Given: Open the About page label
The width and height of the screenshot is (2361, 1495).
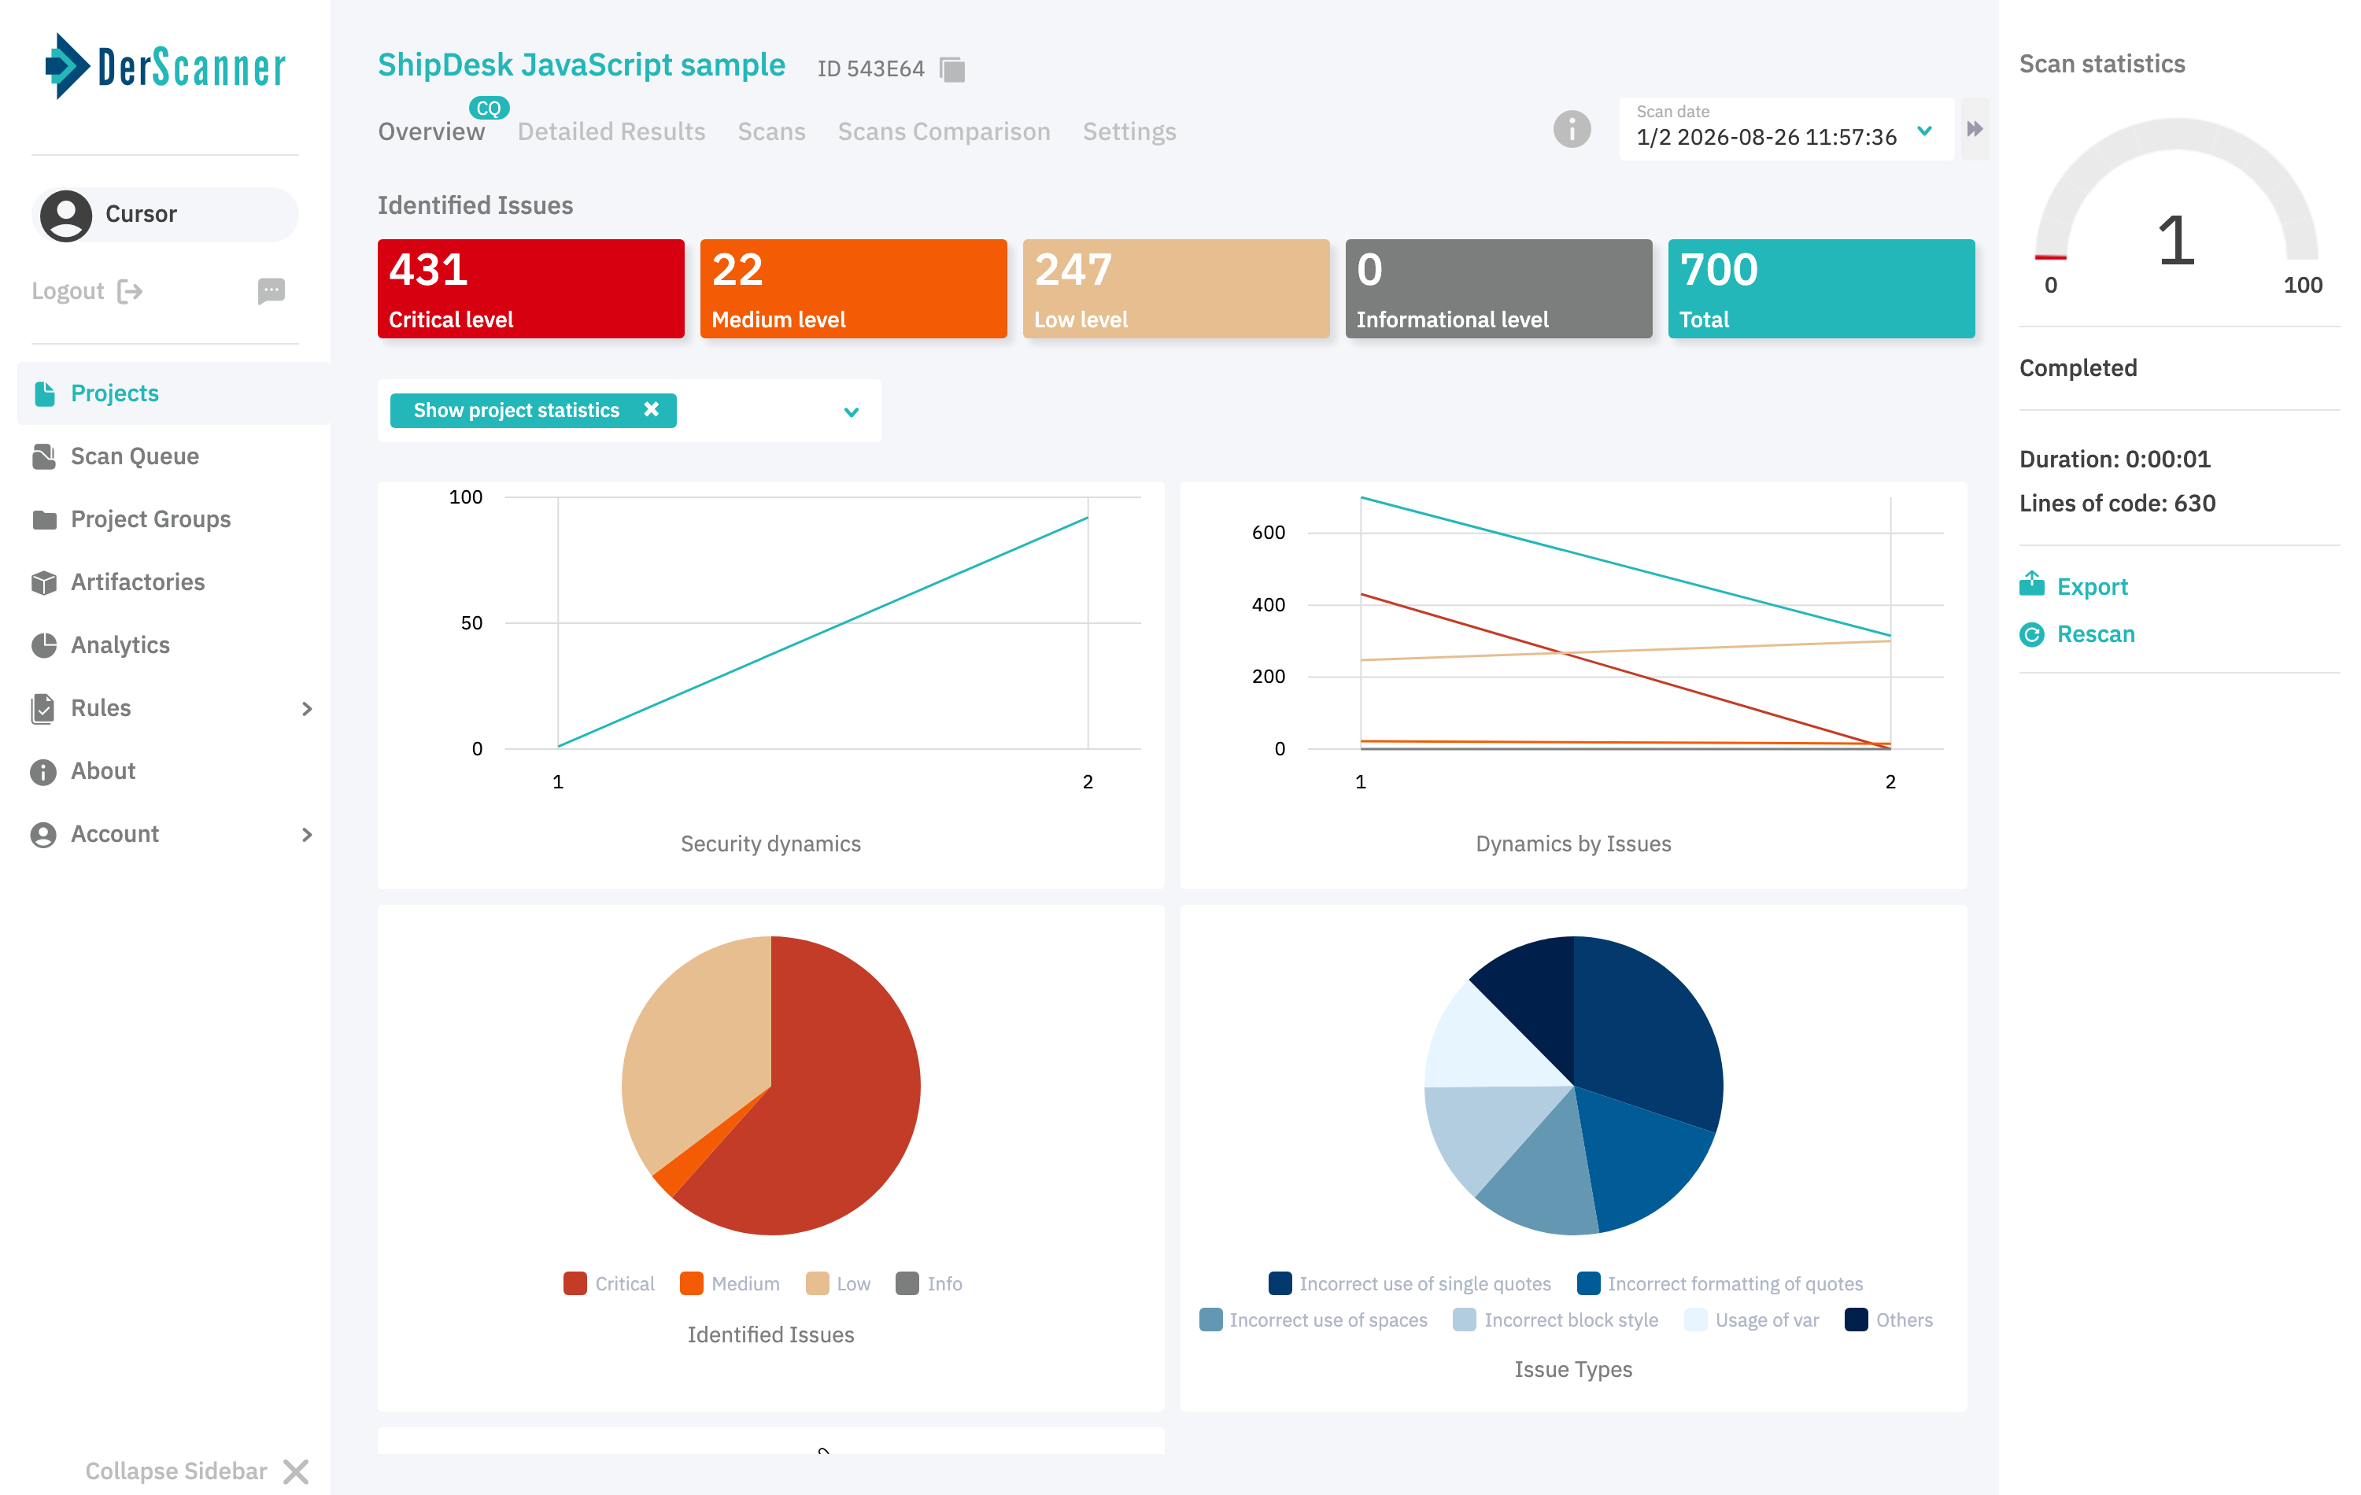Looking at the screenshot, I should pos(103,772).
